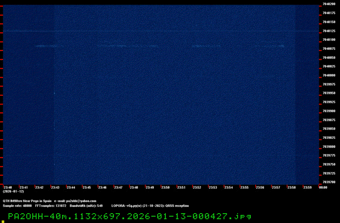The width and height of the screenshot is (340, 223).
Task: Click the 23:57 time axis label
Action: coord(276,187)
